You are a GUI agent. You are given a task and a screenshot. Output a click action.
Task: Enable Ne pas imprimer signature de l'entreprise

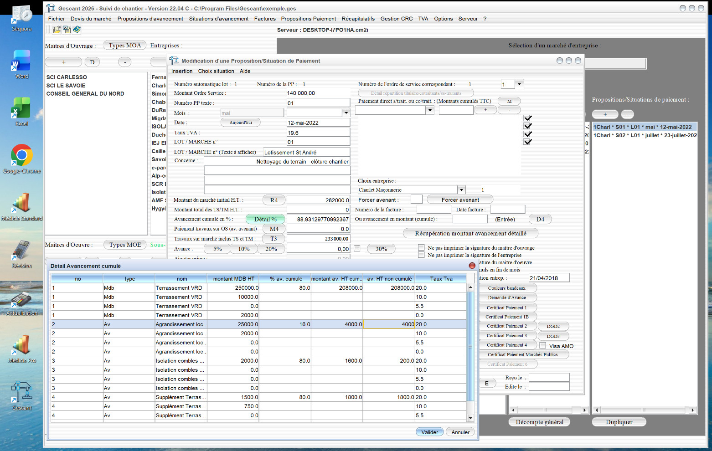(x=421, y=255)
